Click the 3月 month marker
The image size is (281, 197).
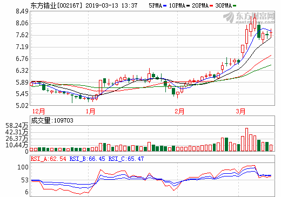[240, 111]
